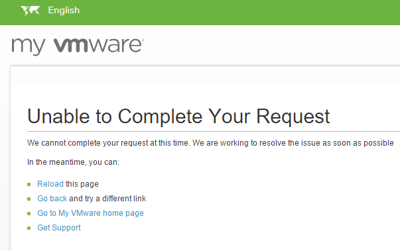Click the Reload link

(50, 184)
